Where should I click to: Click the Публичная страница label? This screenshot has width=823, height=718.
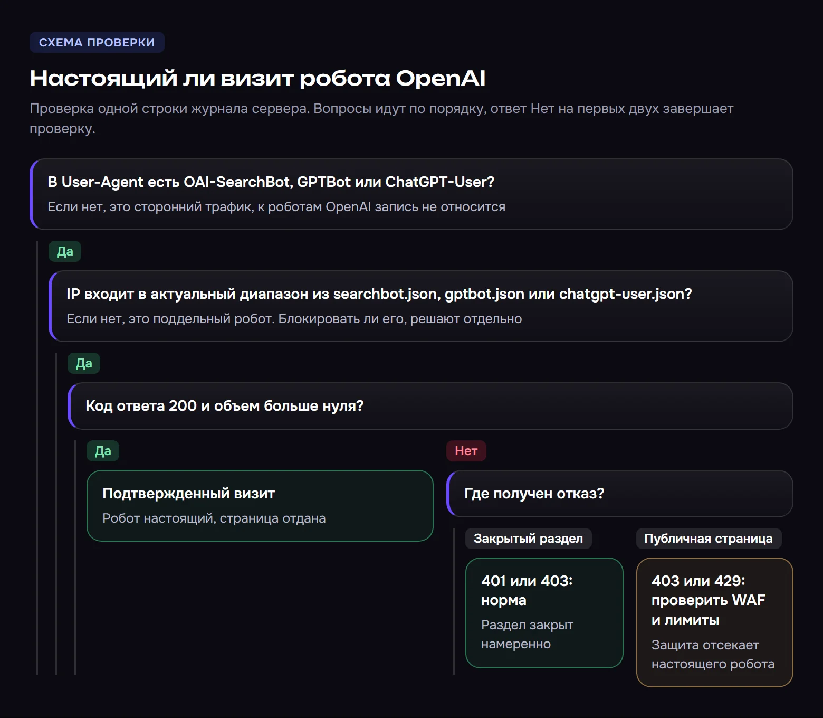pos(709,538)
